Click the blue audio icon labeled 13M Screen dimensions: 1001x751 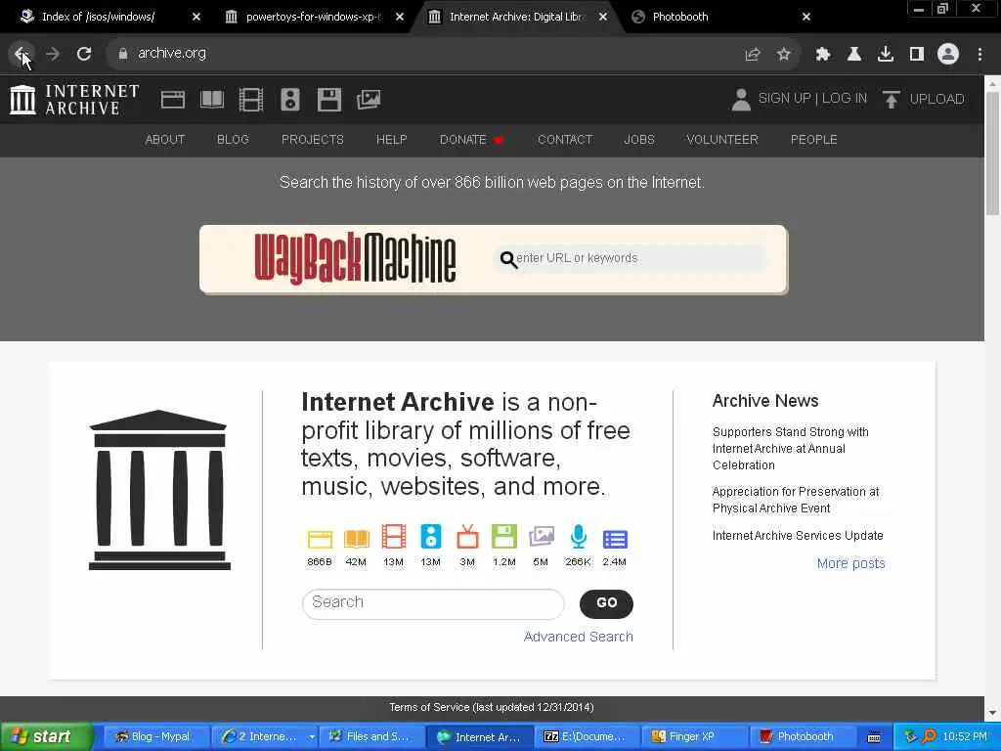click(x=430, y=537)
